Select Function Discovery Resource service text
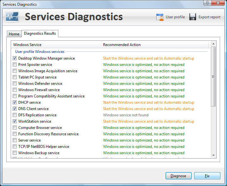This screenshot has height=186, width=227. point(48,134)
